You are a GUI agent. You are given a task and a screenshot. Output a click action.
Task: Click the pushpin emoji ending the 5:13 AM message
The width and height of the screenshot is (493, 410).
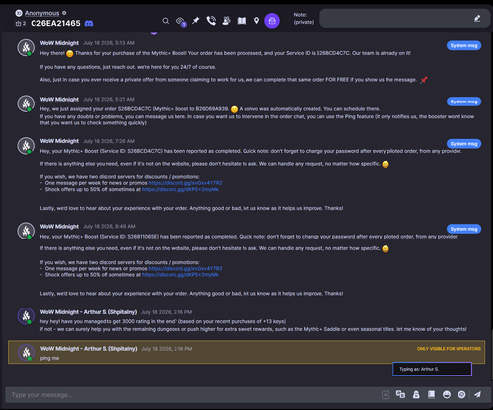pyautogui.click(x=424, y=80)
